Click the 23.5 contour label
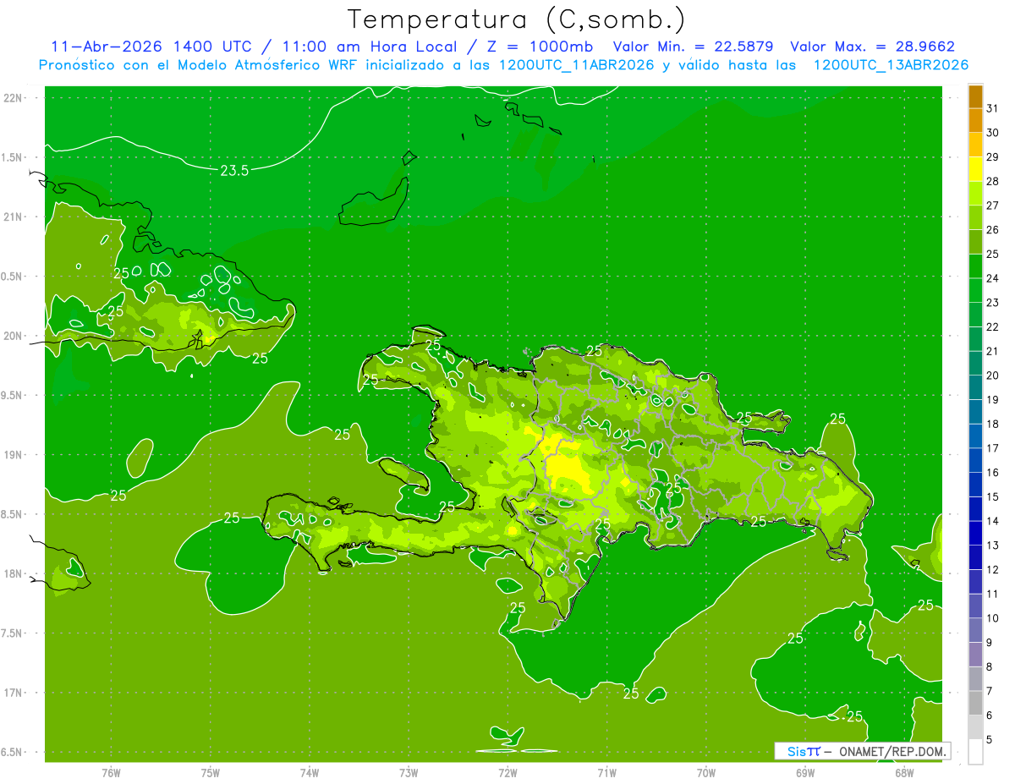This screenshot has height=784, width=1015. pos(234,171)
